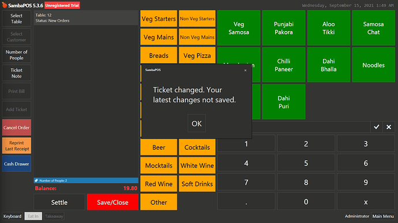This screenshot has width=398, height=223.
Task: Select the Eat In option
Action: tap(33, 216)
